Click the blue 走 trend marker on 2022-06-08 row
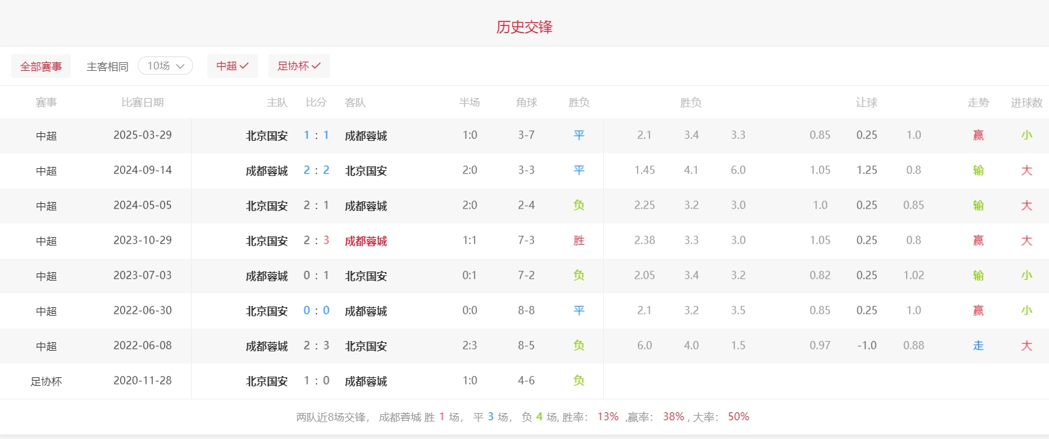Screen dimensions: 1049x439 [978, 345]
